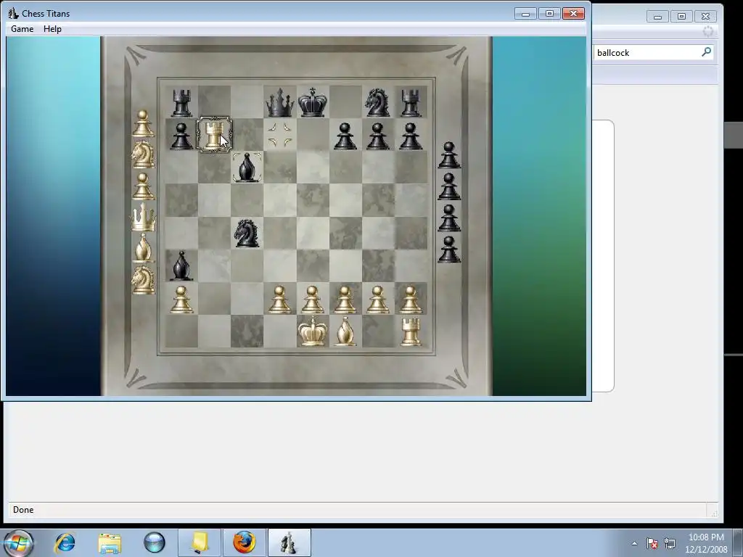Image resolution: width=743 pixels, height=557 pixels.
Task: Open the Game menu
Action: [x=22, y=29]
